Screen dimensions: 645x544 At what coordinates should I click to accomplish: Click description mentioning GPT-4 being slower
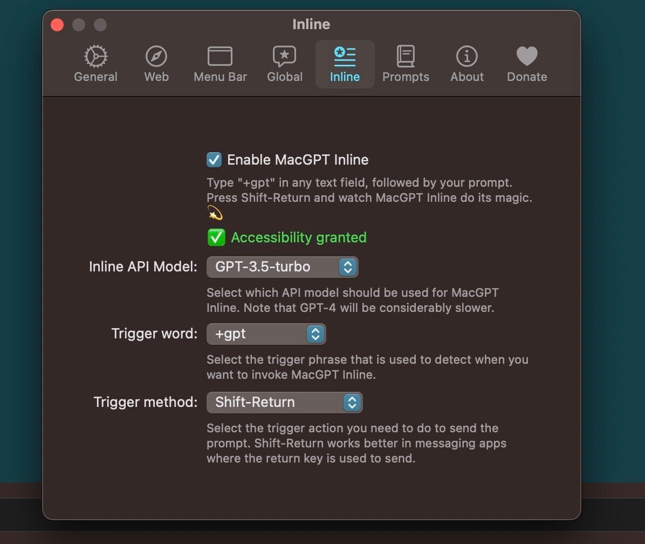[353, 301]
